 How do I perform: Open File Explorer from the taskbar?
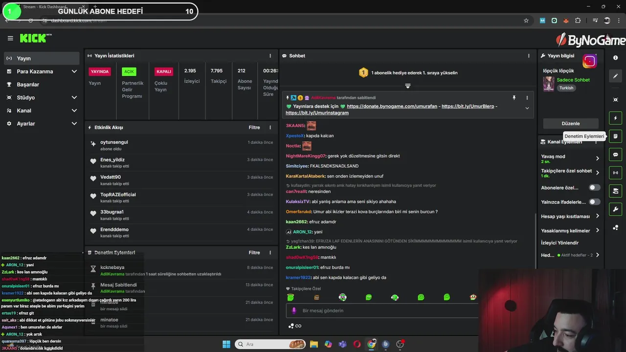point(313,344)
